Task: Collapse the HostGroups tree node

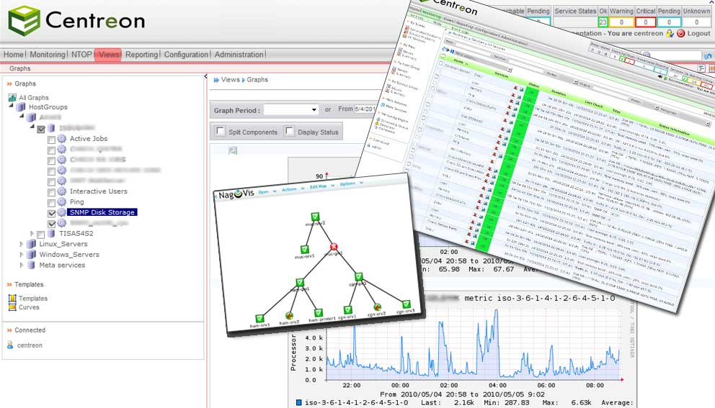Action: (12, 106)
